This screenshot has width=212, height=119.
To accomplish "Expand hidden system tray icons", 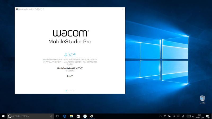I will click(x=161, y=116).
